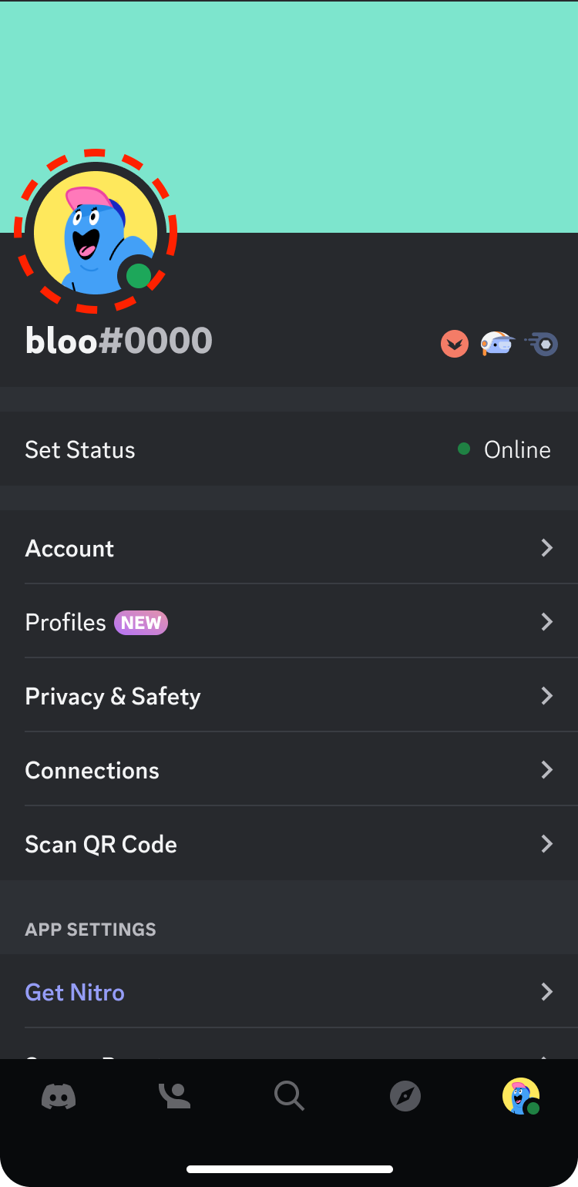Click the green online status dot on avatar
578x1187 pixels.
click(138, 275)
